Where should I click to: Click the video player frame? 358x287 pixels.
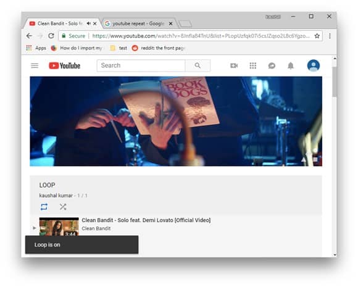[x=176, y=121]
